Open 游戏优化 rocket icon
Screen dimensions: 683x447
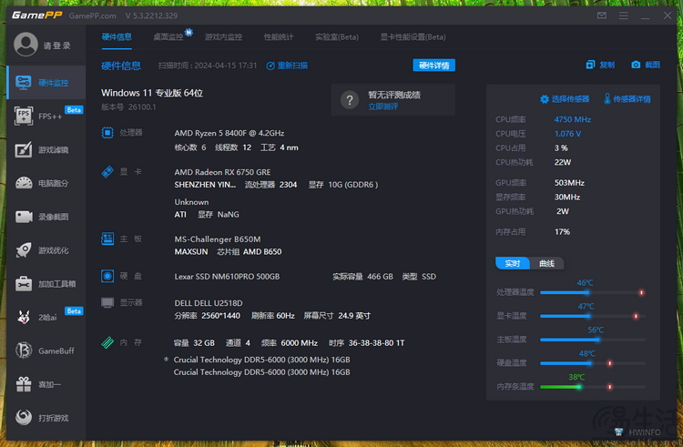[x=24, y=250]
